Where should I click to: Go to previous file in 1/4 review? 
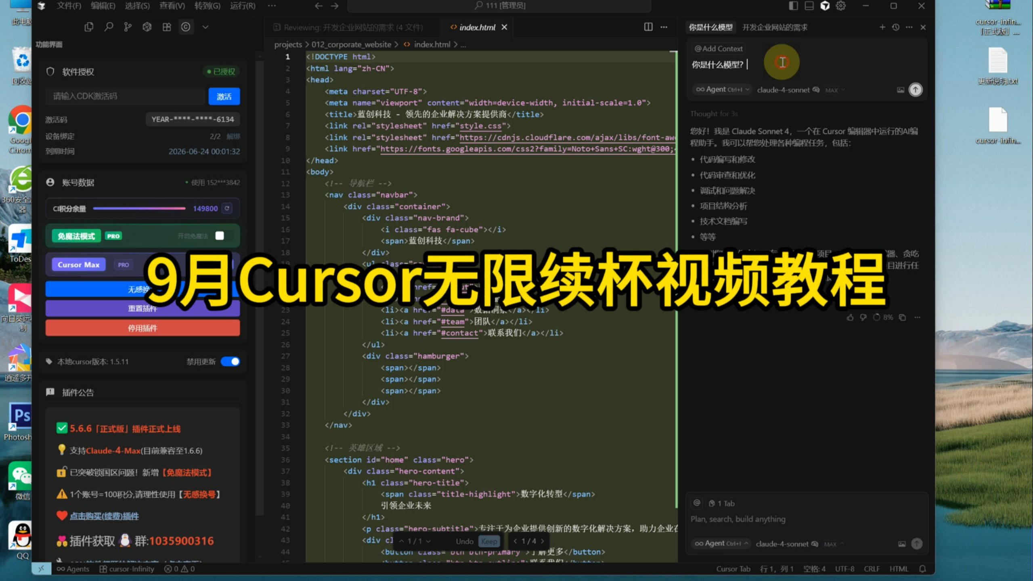click(515, 541)
